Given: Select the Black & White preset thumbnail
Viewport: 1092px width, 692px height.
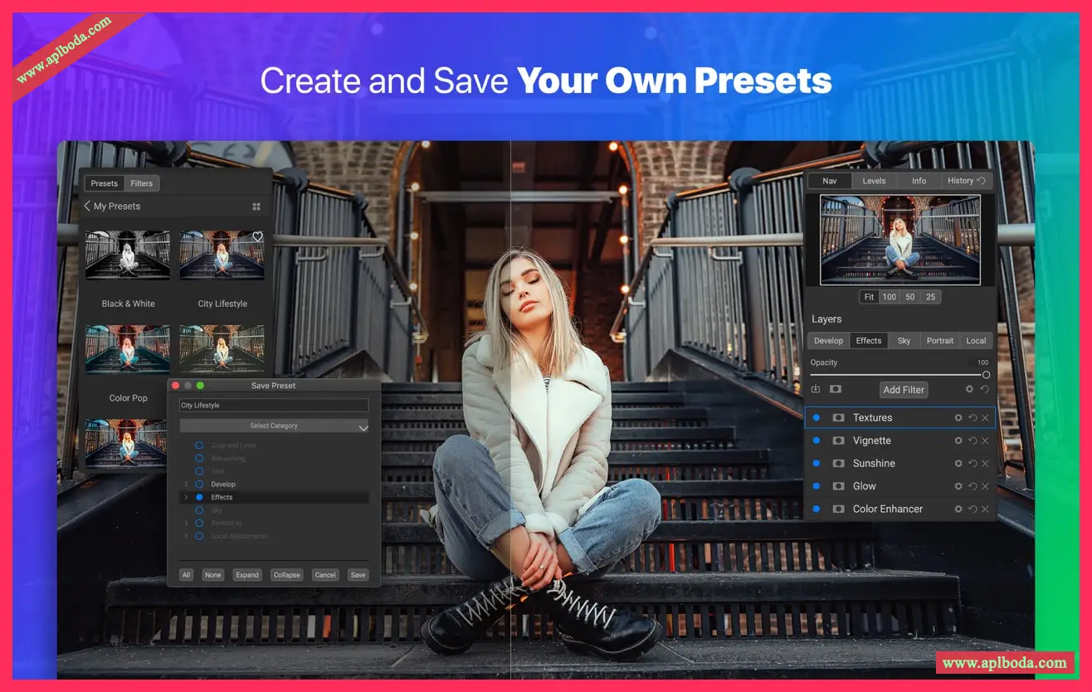Looking at the screenshot, I should pyautogui.click(x=128, y=256).
